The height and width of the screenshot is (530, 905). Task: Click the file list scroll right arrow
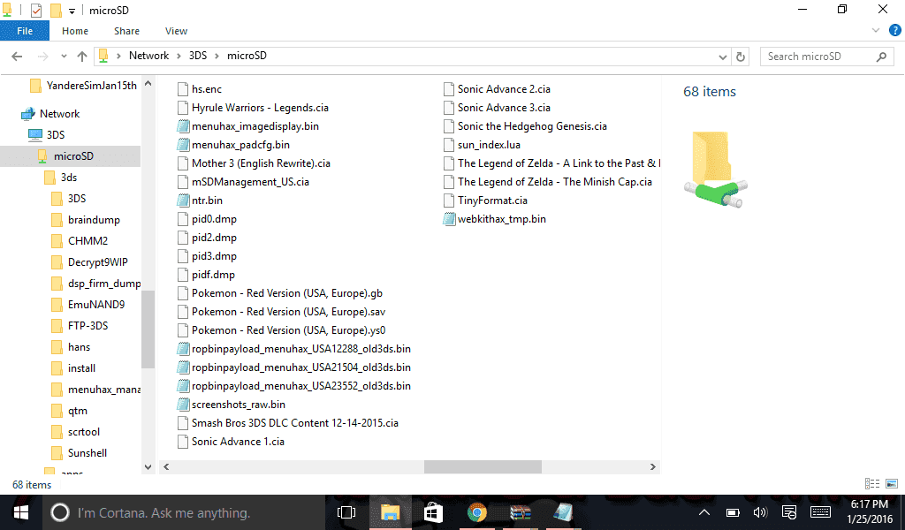coord(653,466)
